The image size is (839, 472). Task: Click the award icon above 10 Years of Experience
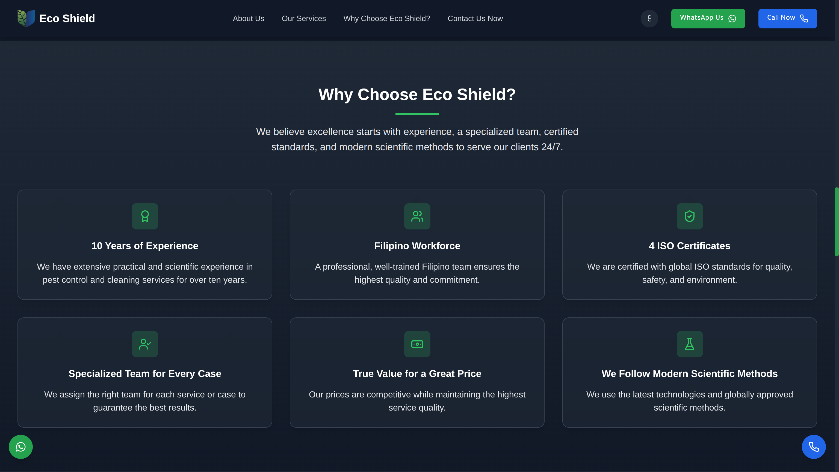tap(144, 216)
